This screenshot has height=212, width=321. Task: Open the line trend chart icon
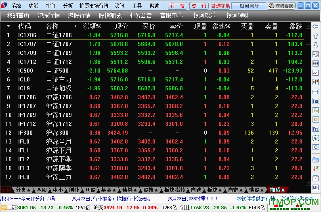point(315,73)
